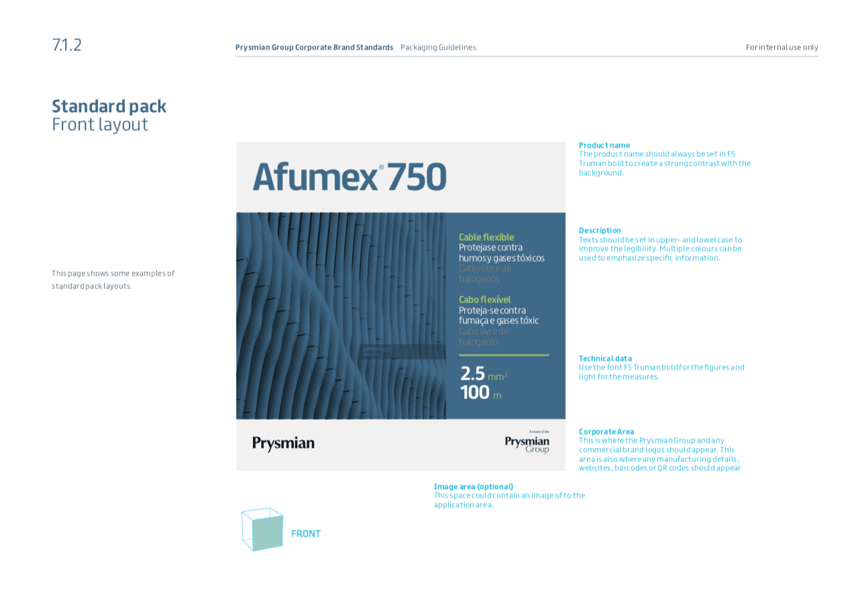
Task: Click the FRONT label next to cube
Action: coord(306,534)
